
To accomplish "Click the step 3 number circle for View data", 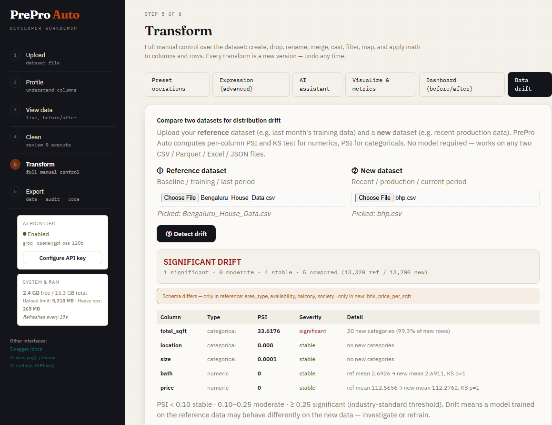I will (15, 110).
